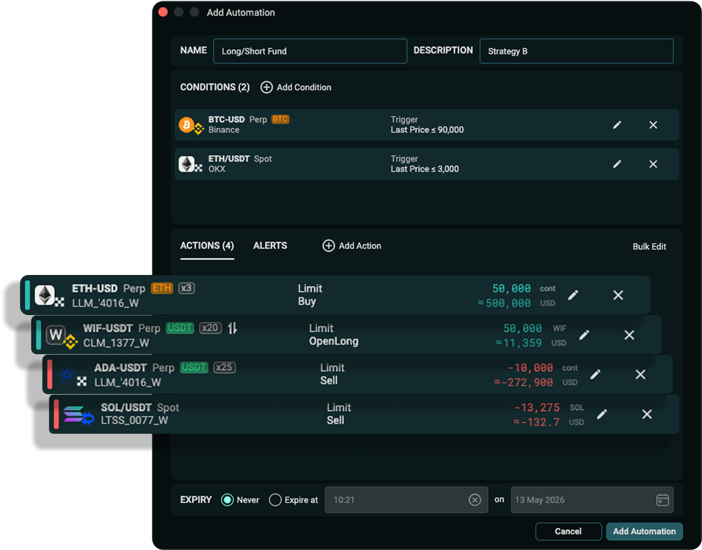Click the expiry date field 13 May 2026

coord(592,500)
